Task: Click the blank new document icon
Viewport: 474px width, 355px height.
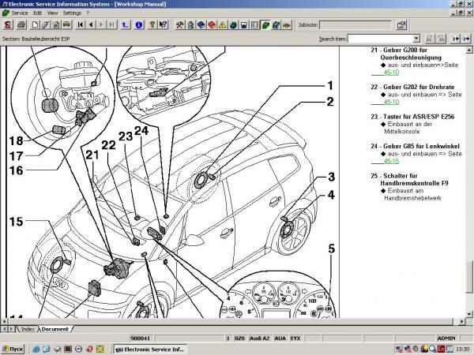Action: click(x=35, y=24)
